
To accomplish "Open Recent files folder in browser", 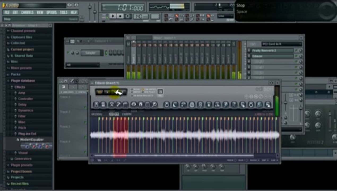I will click(19, 184).
